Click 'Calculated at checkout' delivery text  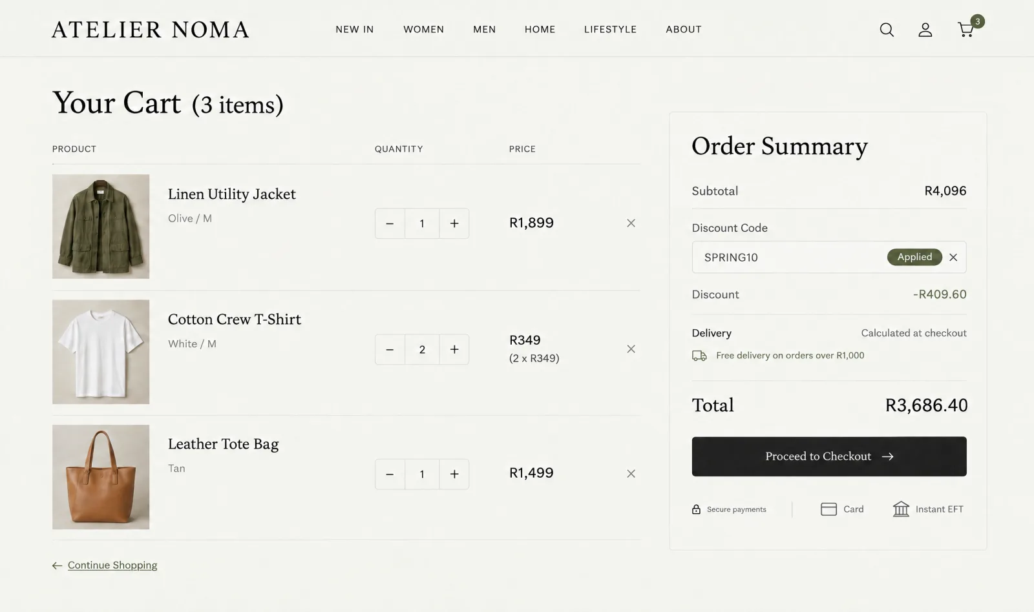tap(914, 333)
